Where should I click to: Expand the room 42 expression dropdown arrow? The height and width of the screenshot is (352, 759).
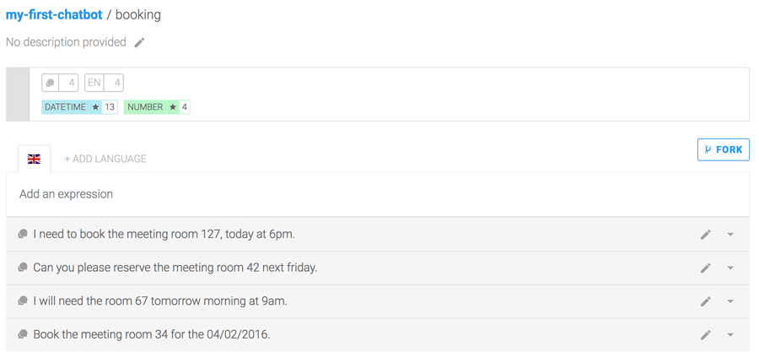(730, 268)
